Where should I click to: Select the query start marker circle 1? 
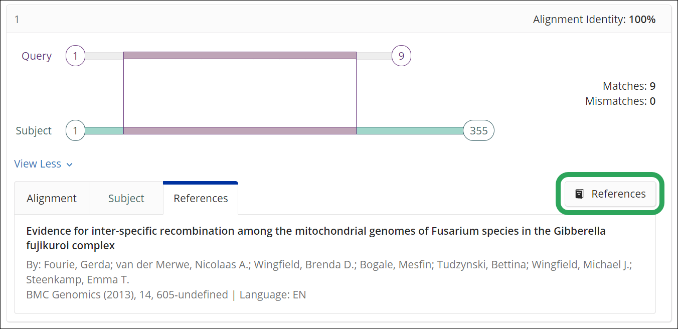pos(75,56)
